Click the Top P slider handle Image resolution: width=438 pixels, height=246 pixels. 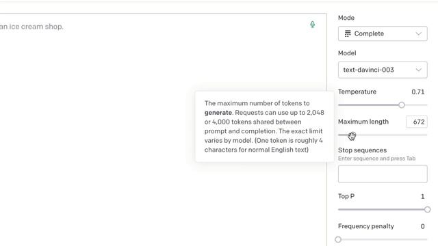coord(427,210)
